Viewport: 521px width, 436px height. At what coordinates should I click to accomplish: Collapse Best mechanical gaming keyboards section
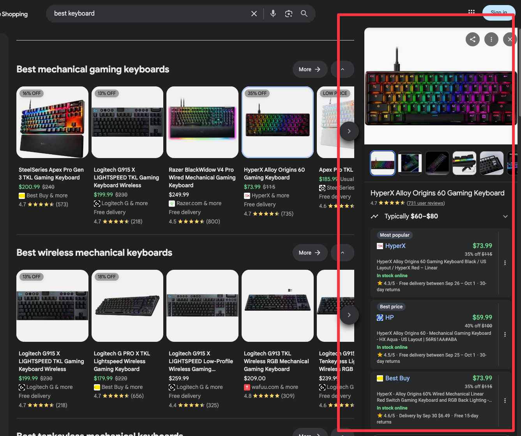point(343,69)
